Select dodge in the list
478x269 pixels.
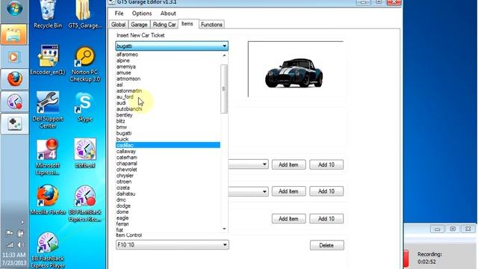pyautogui.click(x=123, y=206)
